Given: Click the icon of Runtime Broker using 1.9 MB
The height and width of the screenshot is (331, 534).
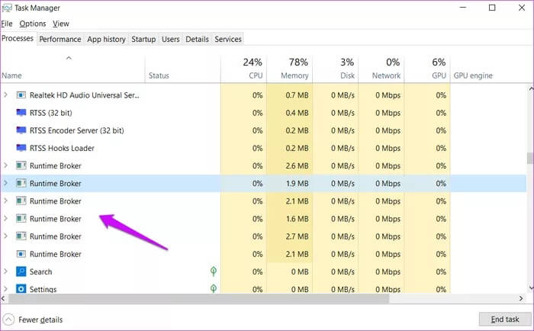Looking at the screenshot, I should 21,184.
